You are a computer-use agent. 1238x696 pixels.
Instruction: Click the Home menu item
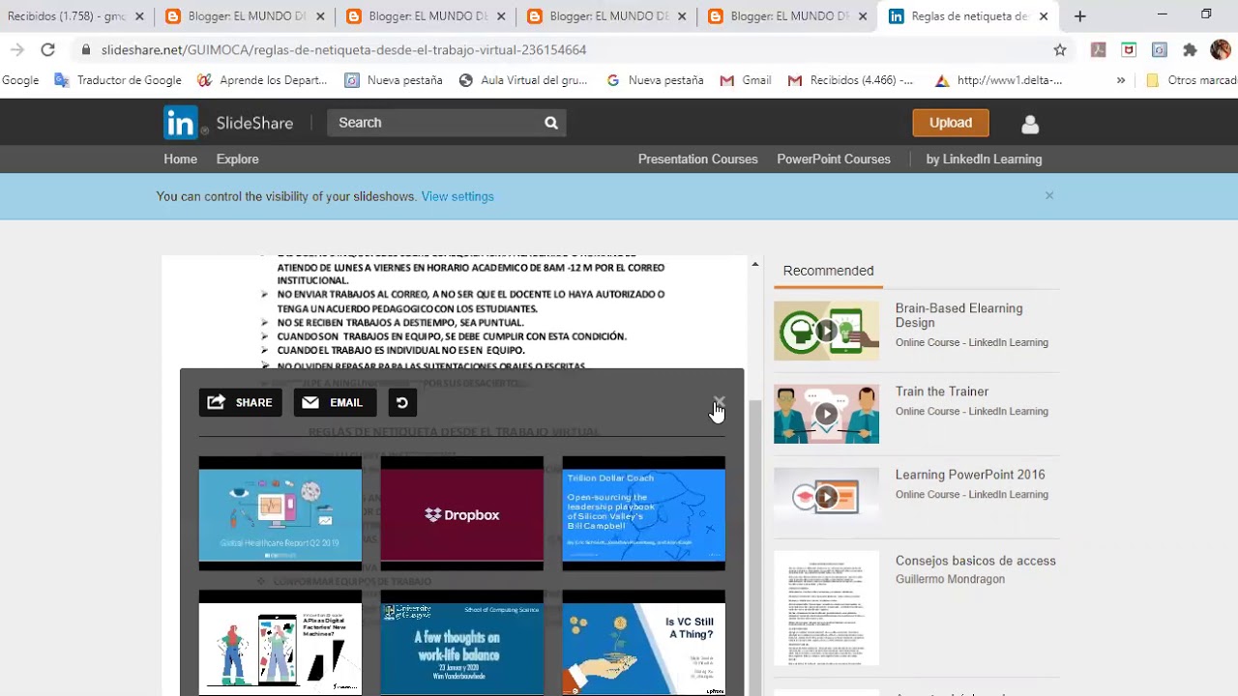(x=180, y=159)
